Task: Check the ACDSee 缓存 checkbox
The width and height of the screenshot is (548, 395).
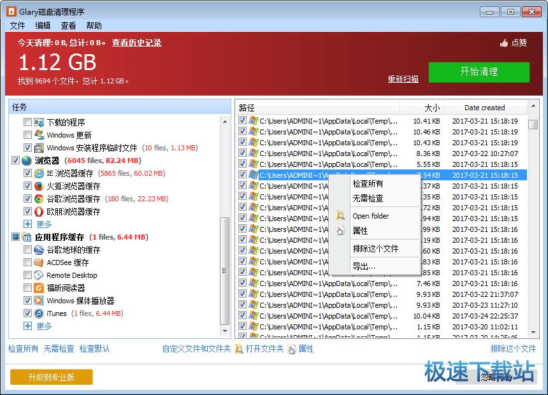Action: (28, 262)
